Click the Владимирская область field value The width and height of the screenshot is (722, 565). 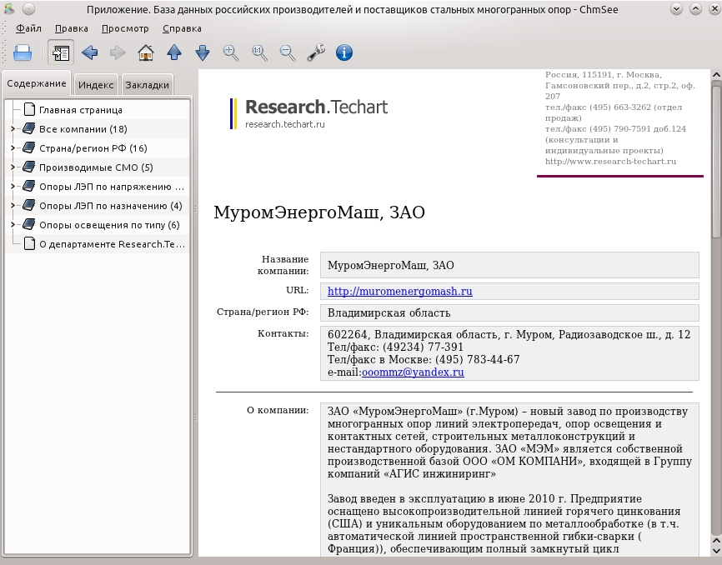[x=509, y=312]
